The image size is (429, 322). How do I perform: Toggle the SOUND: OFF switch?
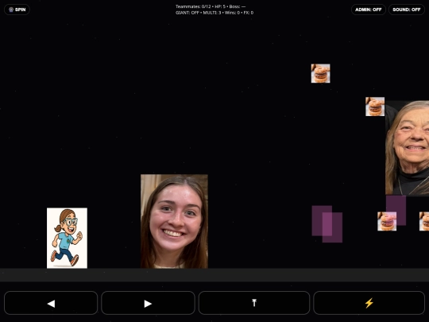pyautogui.click(x=406, y=10)
